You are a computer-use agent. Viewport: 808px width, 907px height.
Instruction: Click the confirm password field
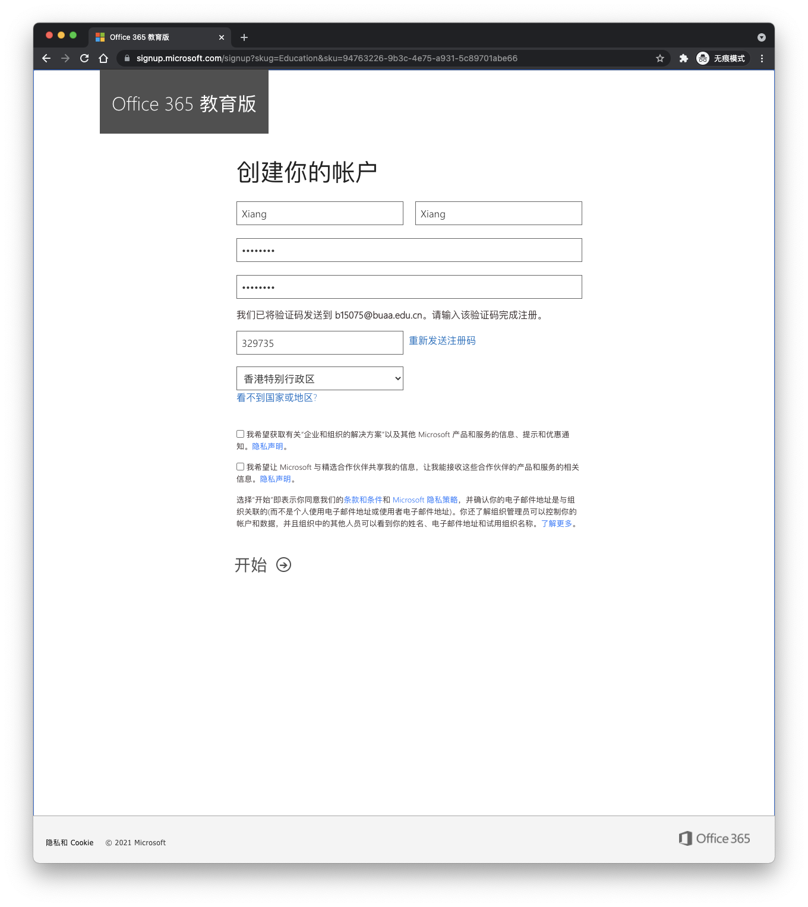(x=409, y=287)
